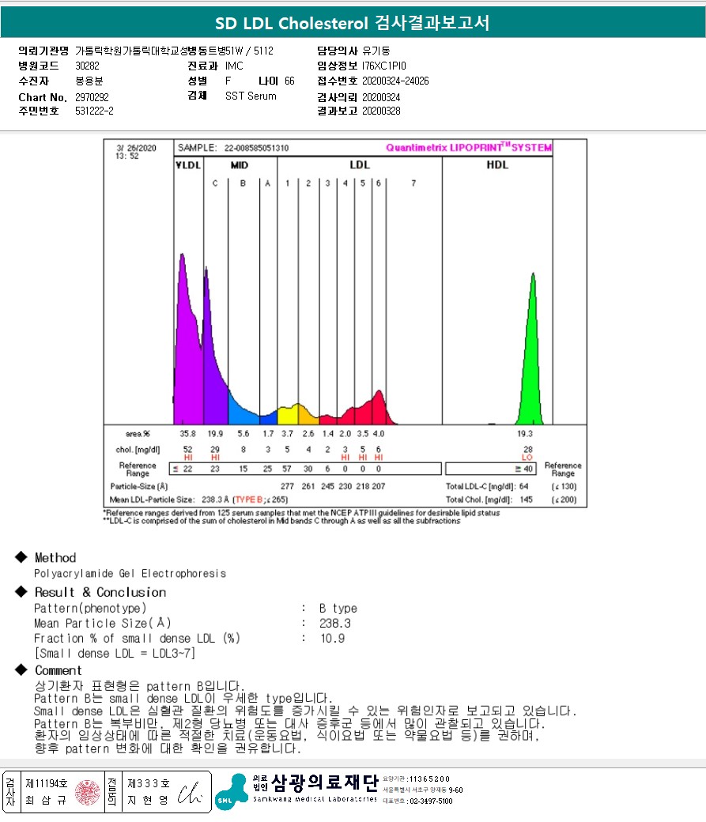Select specimen value SST Serum
This screenshot has height=822, width=706.
pos(251,96)
